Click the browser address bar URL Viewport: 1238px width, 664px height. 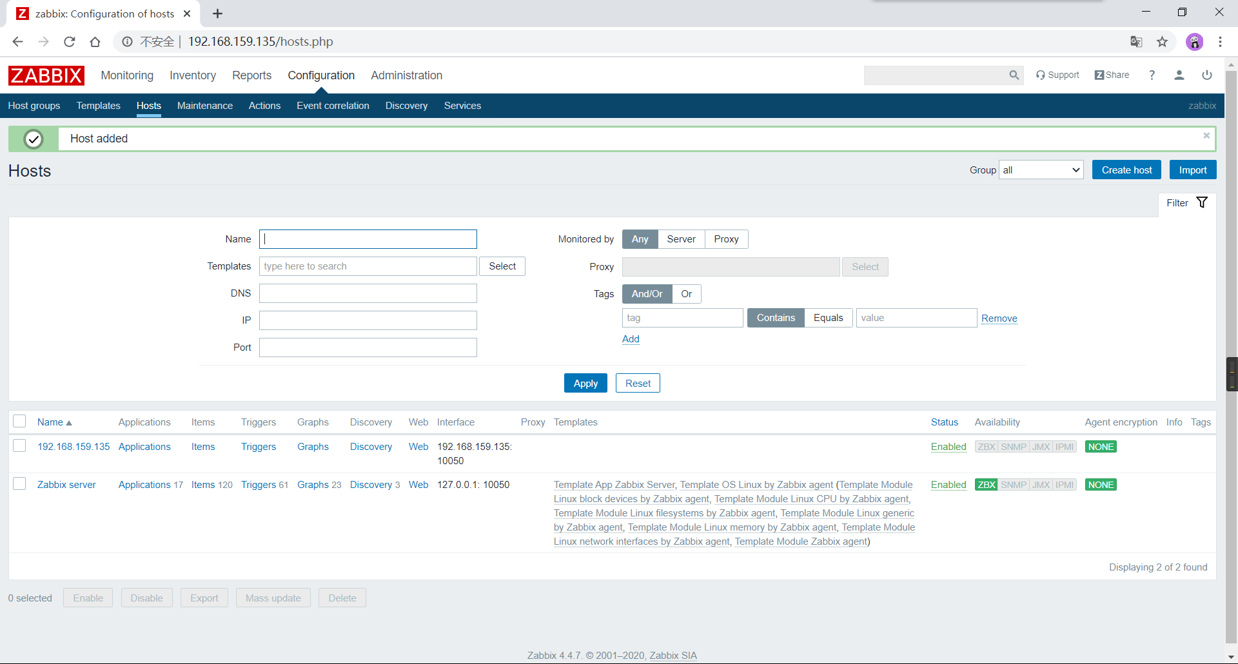[260, 42]
